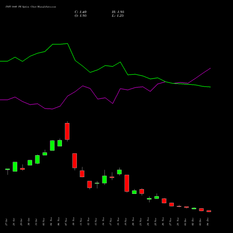Select the tall red candle for 07 Nov
Viewport: 233px width, 233px height.
67,131
